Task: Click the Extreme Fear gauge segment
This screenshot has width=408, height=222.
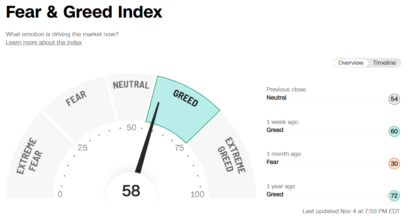Action: tap(30, 158)
